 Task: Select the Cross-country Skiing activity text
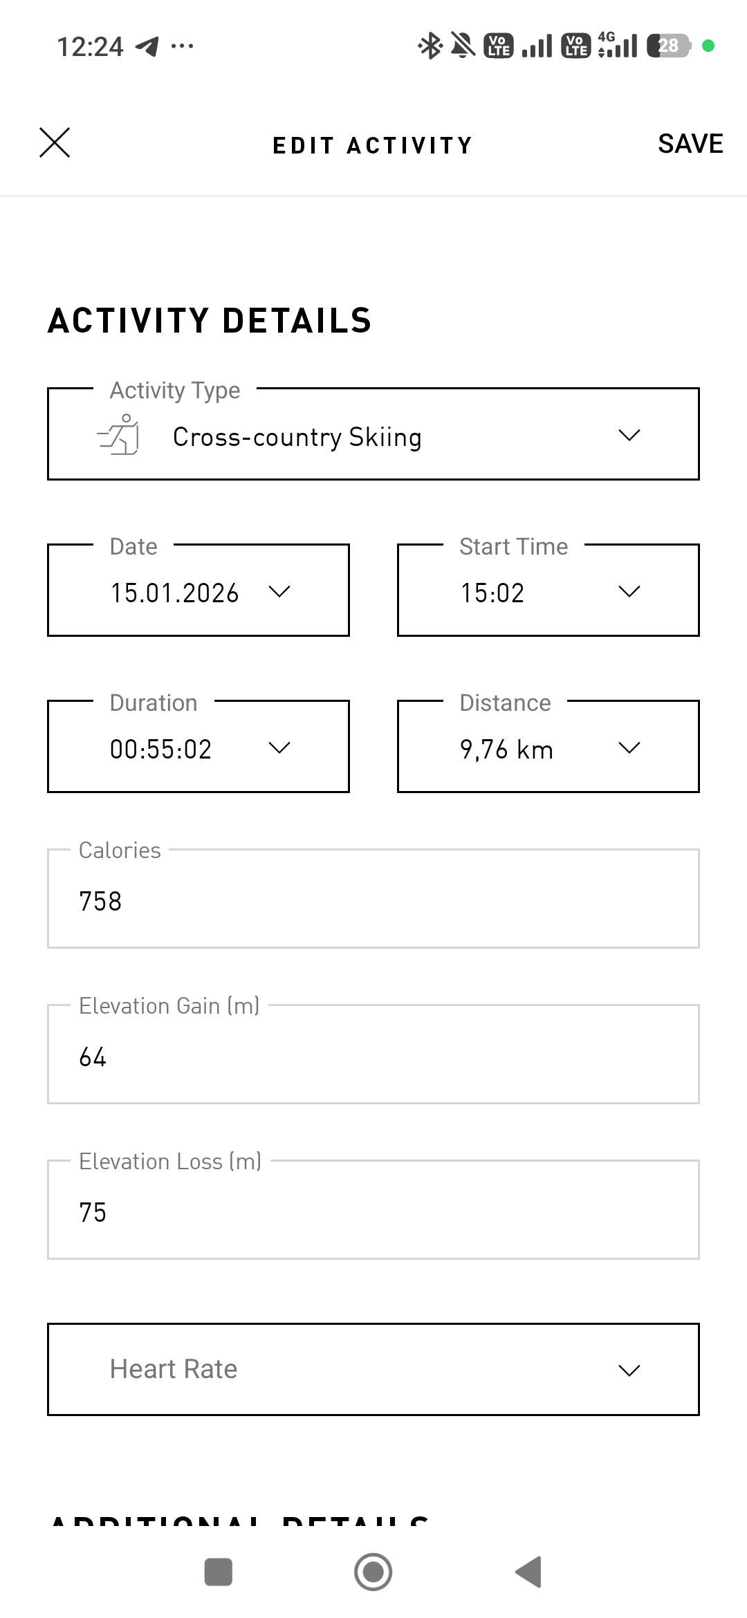click(297, 438)
